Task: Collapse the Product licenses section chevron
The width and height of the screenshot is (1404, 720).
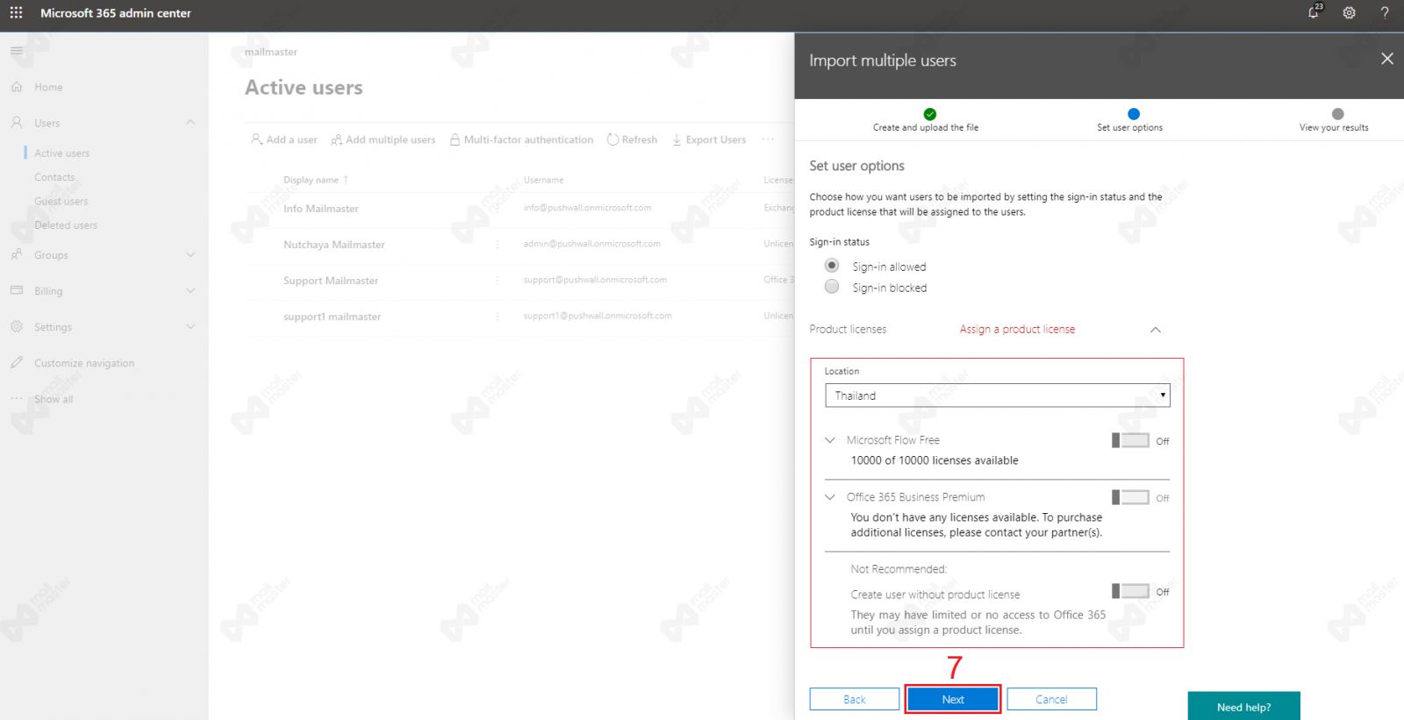Action: 1156,330
